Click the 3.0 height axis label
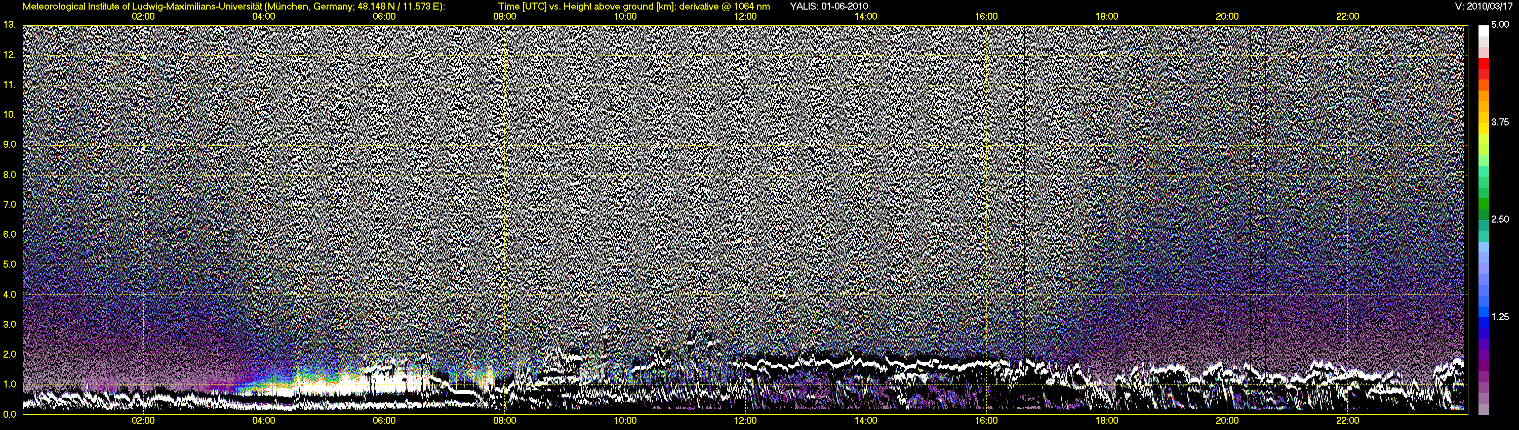 coord(10,325)
